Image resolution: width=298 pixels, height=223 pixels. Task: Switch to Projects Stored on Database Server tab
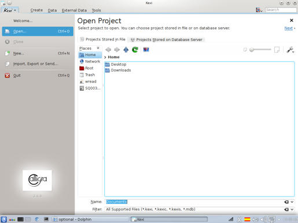pos(167,40)
